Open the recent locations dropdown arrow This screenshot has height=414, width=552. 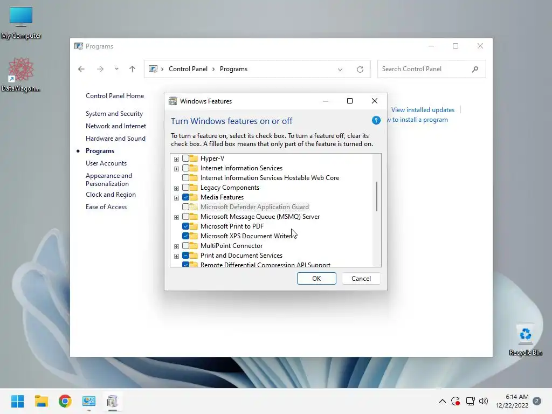point(116,69)
